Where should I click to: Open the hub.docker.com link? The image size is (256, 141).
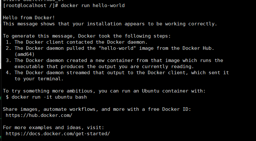click(39, 115)
